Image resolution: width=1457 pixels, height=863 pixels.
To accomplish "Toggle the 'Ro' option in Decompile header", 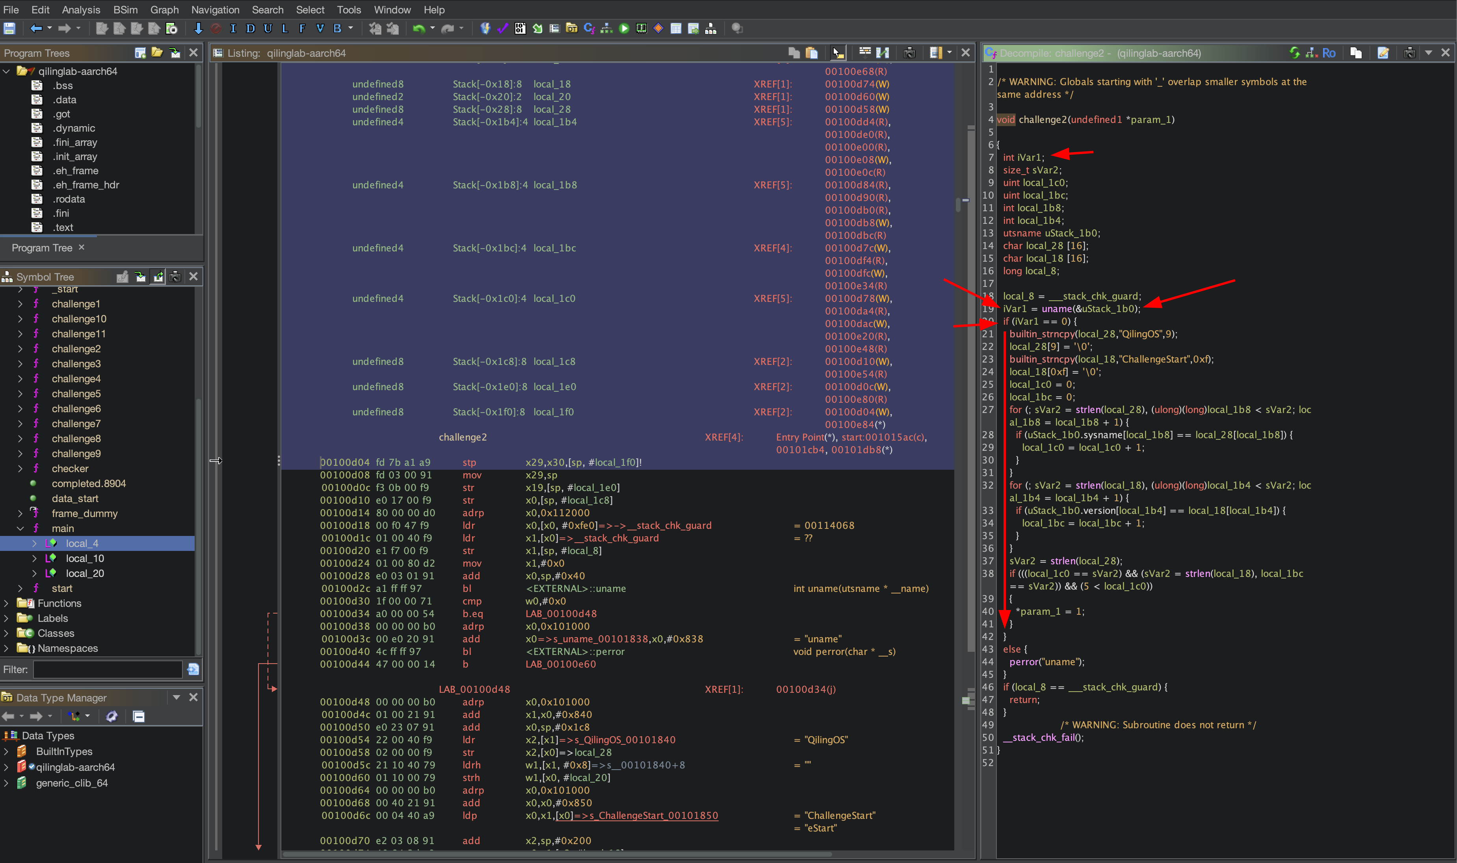I will point(1329,53).
